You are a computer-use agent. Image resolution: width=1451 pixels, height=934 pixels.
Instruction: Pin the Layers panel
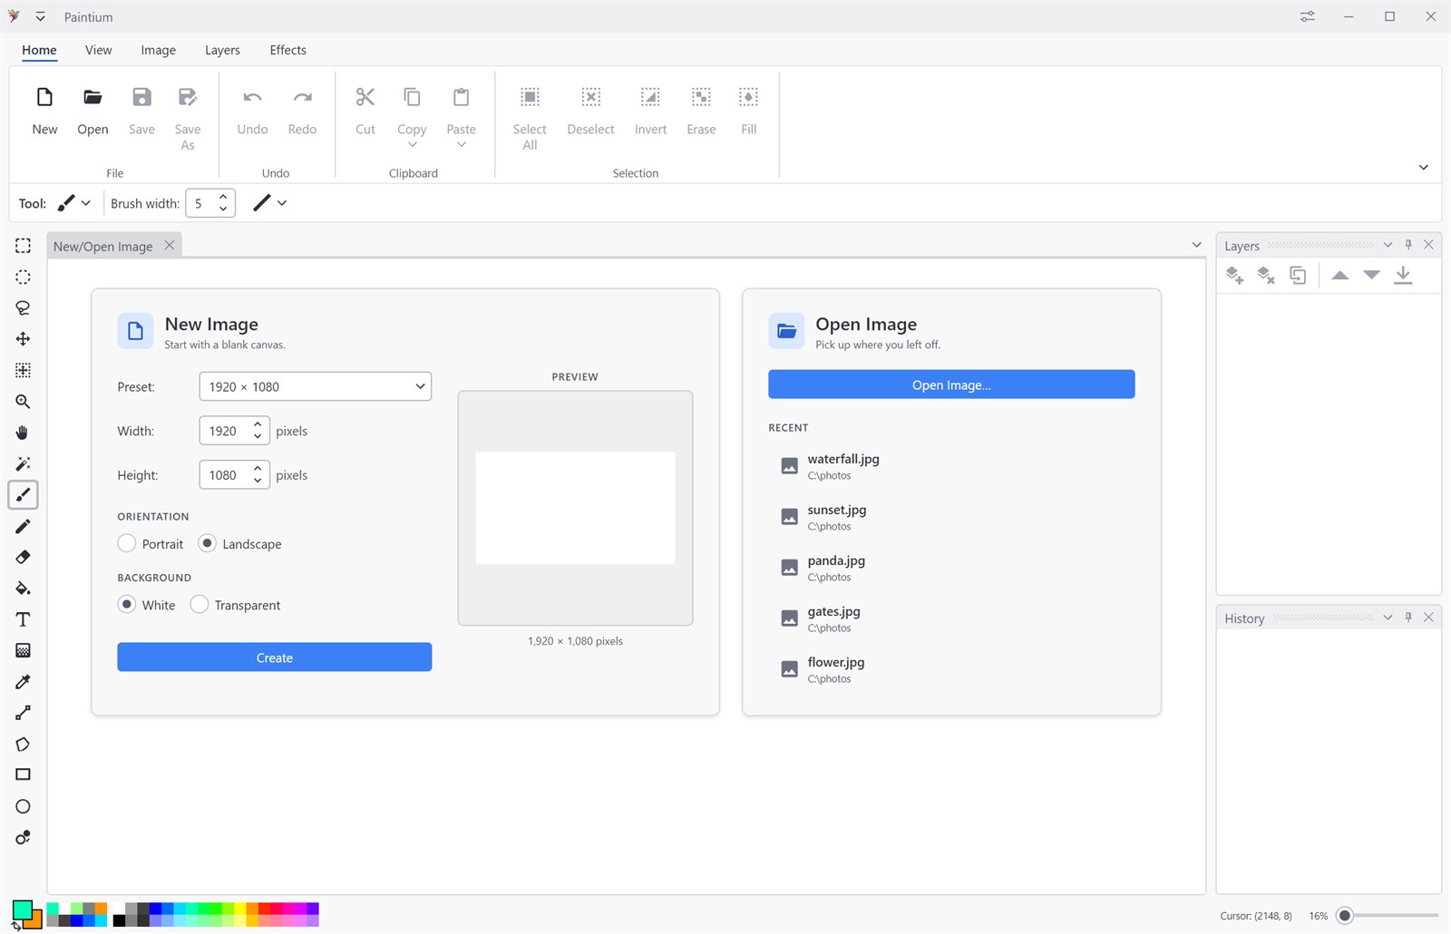coord(1408,245)
